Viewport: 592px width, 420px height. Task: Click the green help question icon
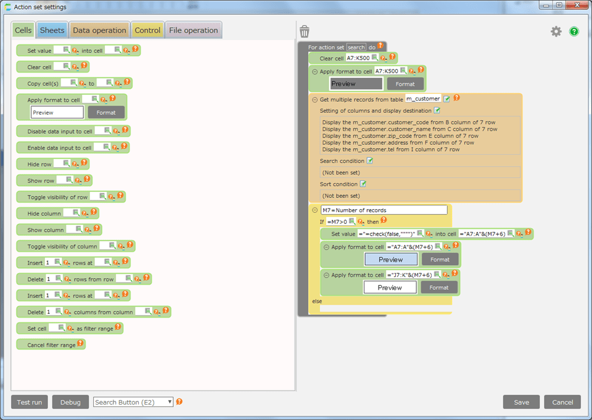574,31
